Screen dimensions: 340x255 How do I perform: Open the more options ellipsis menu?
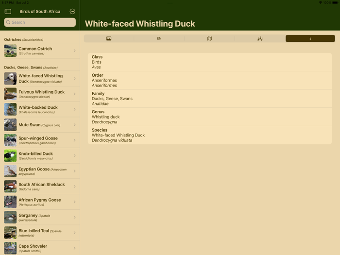pos(72,11)
